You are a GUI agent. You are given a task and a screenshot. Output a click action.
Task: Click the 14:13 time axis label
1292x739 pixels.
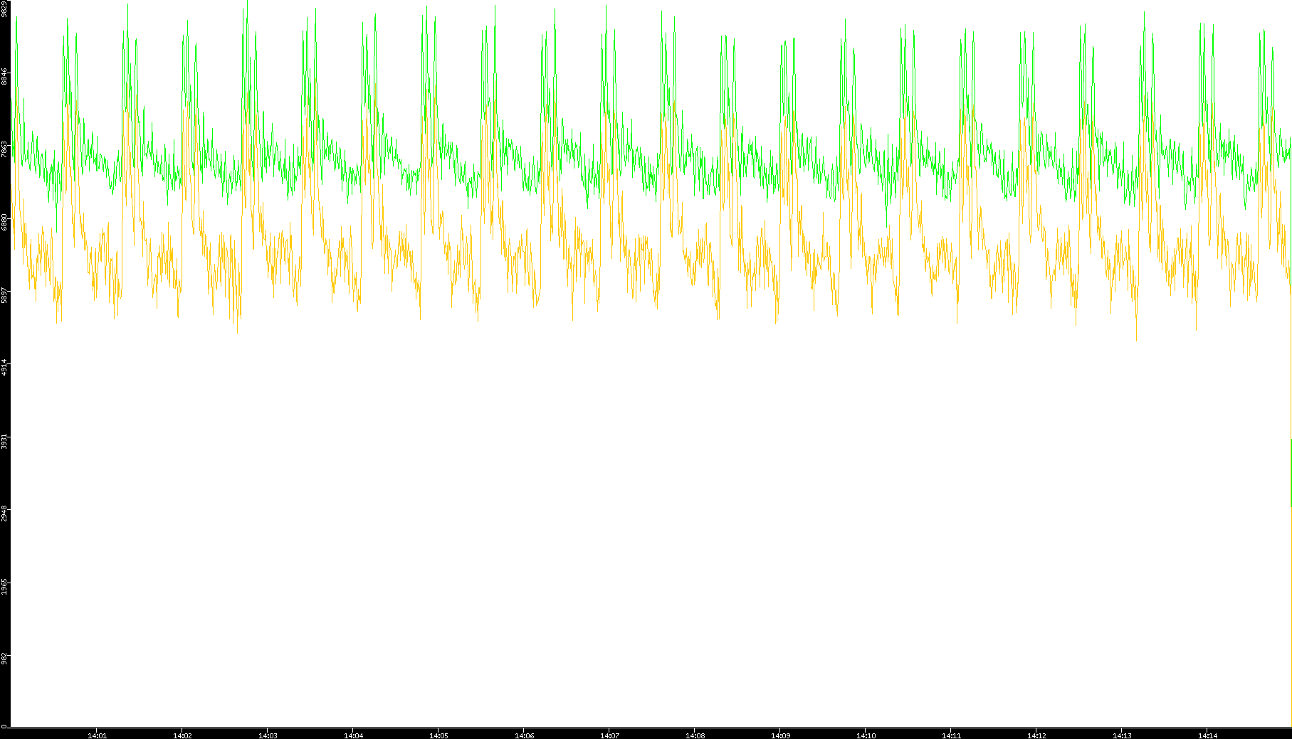(1122, 735)
